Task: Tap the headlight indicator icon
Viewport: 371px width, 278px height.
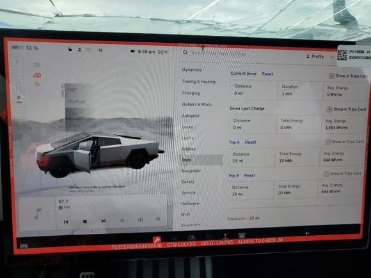Action: click(x=36, y=65)
